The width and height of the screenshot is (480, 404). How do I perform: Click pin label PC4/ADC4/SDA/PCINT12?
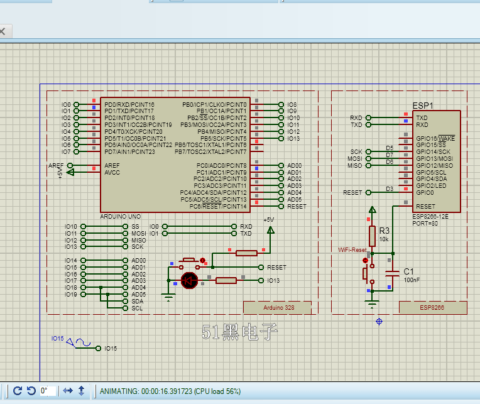coord(213,192)
